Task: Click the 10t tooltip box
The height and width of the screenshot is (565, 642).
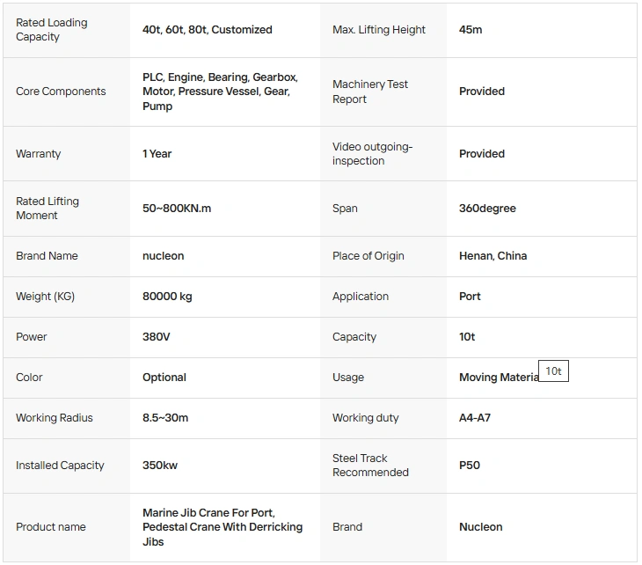Action: pos(553,371)
